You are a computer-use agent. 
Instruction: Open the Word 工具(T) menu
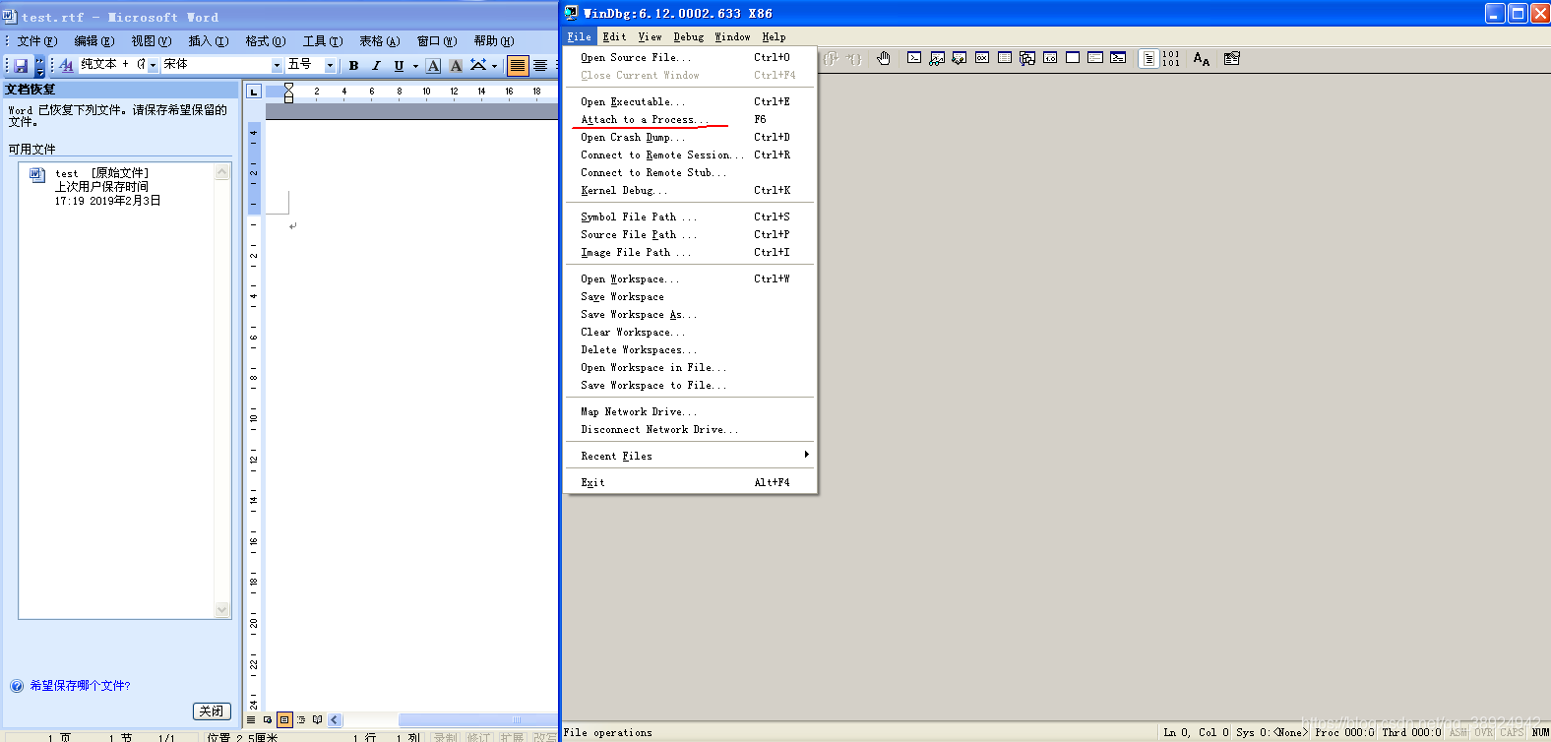click(x=323, y=41)
